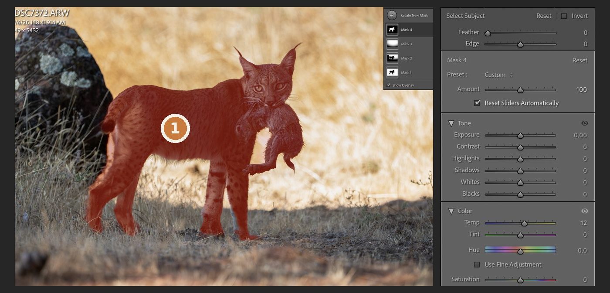Reset Mask 4 adjustments
Image resolution: width=610 pixels, height=293 pixels.
click(579, 60)
